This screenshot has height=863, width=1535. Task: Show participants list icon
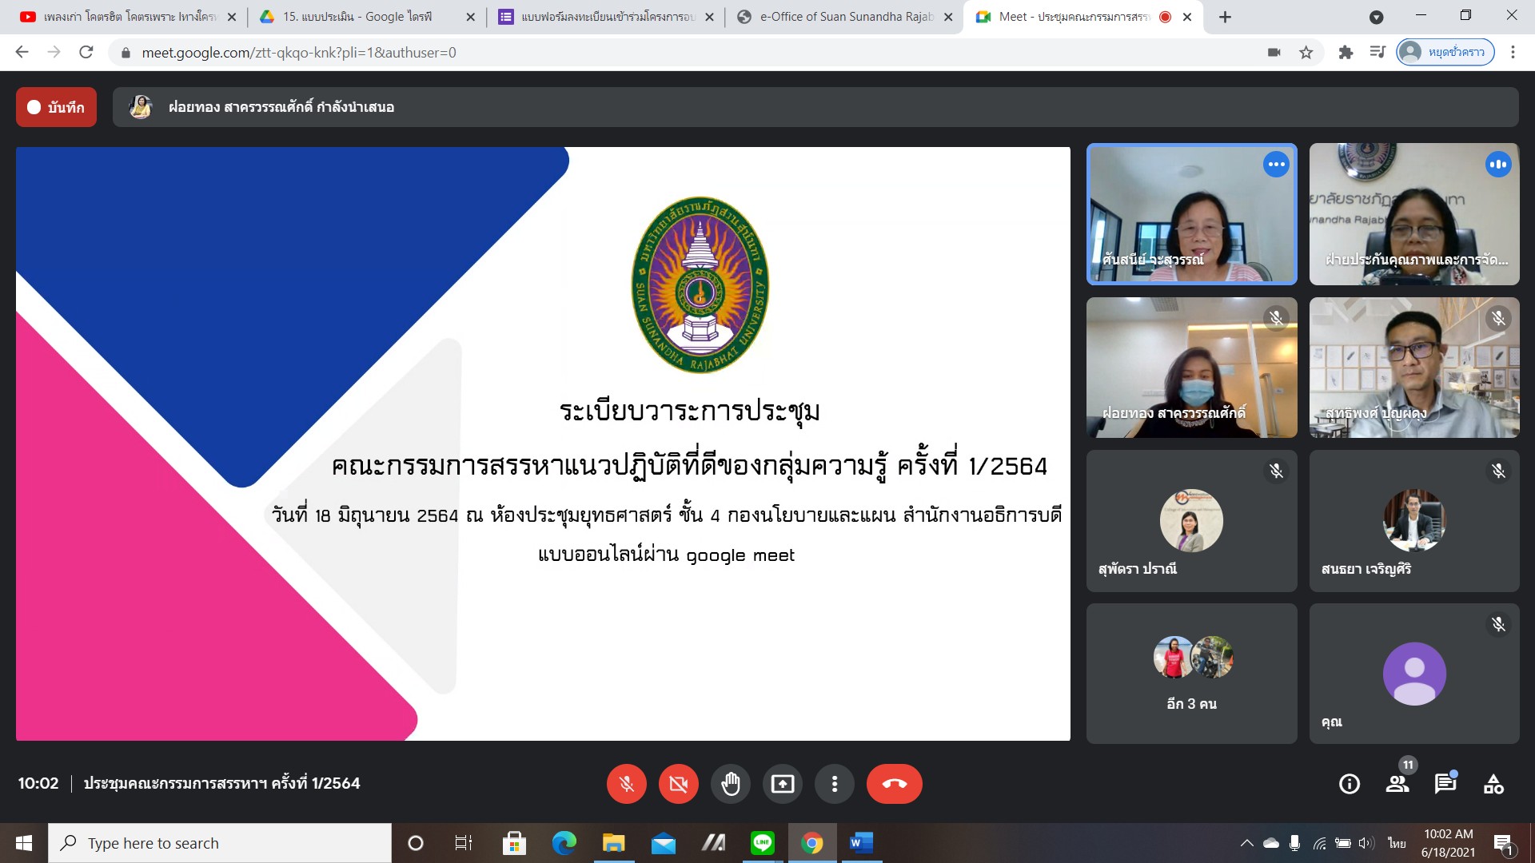(x=1397, y=784)
